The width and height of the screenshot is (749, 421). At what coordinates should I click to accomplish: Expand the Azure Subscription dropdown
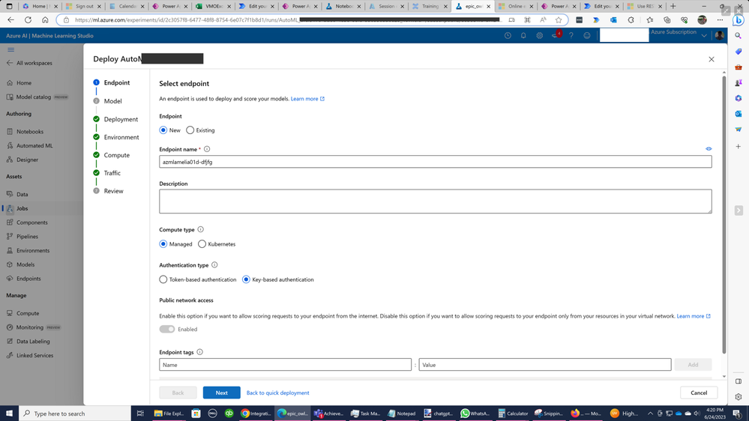click(703, 36)
